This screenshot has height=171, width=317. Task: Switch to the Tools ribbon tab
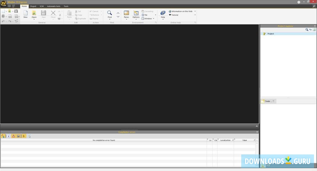66,6
